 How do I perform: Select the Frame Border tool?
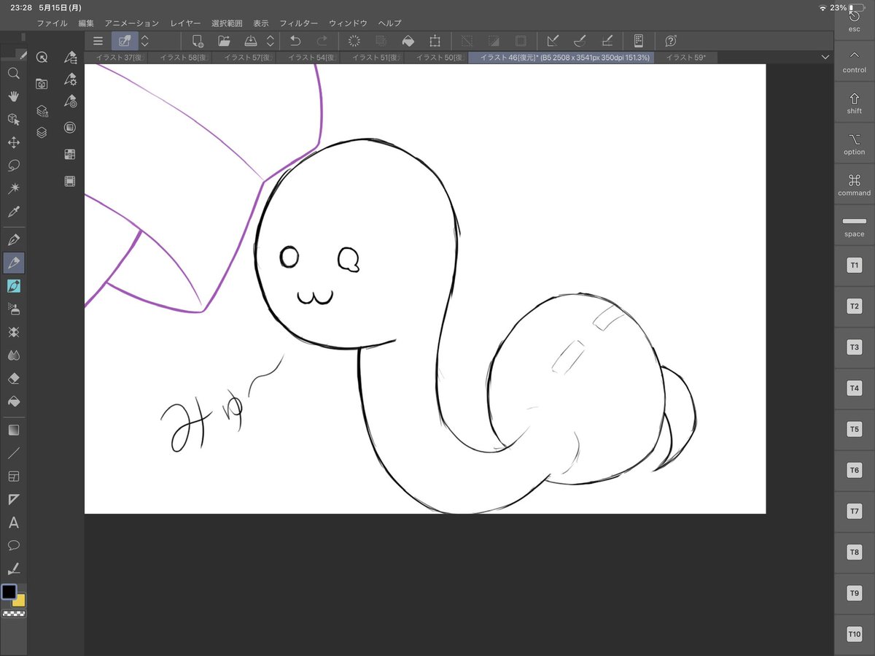click(x=13, y=476)
